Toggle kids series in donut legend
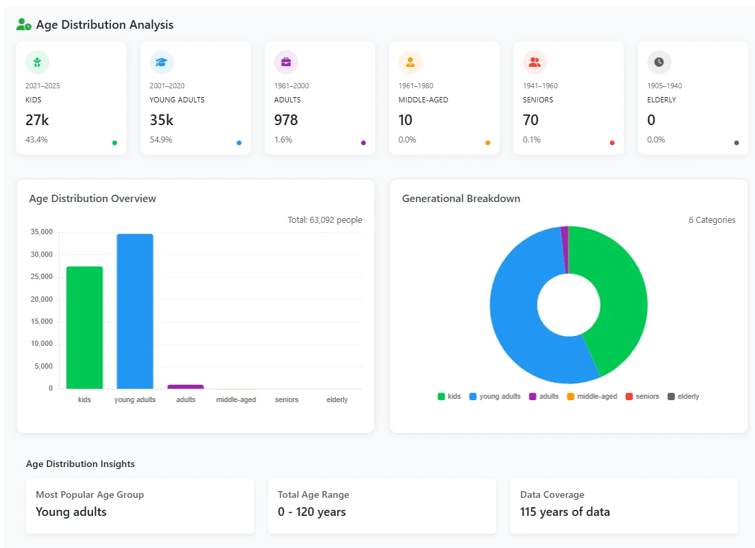Viewport: 755px width, 548px height. point(449,397)
